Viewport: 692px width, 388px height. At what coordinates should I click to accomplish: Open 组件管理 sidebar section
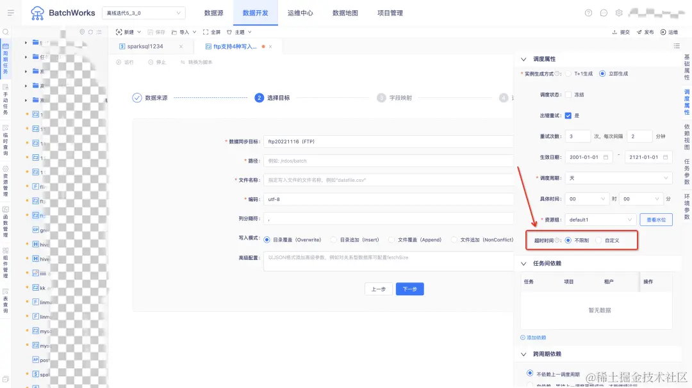[x=6, y=263]
